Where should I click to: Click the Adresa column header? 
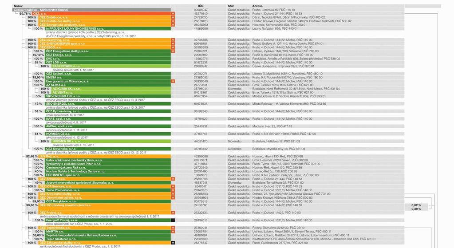coord(257,6)
